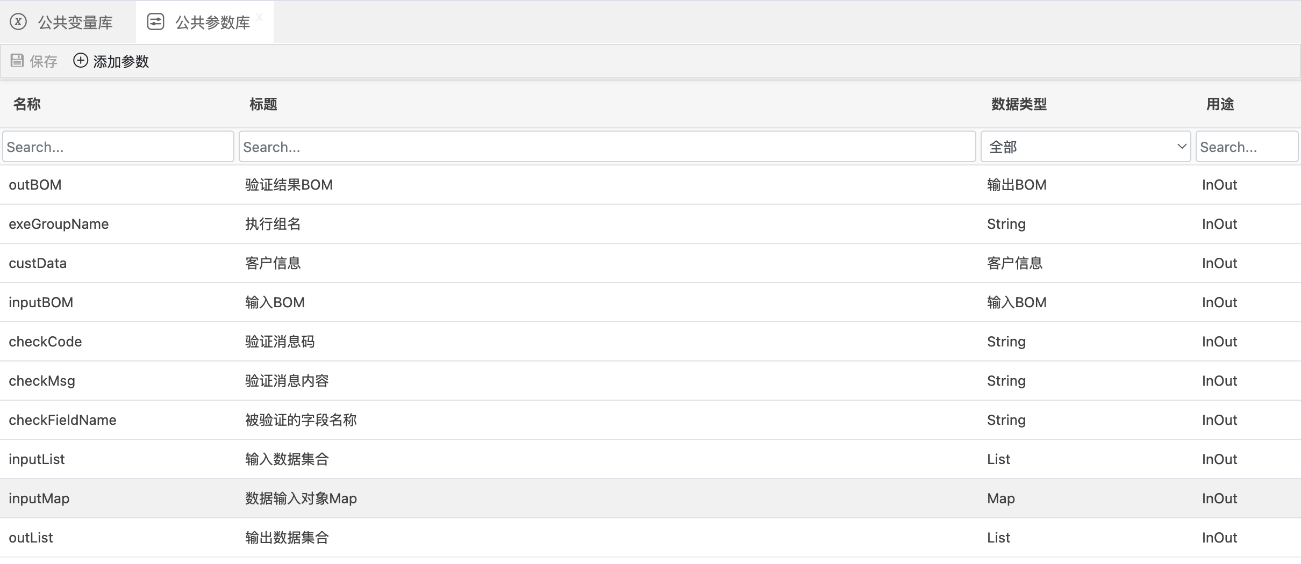1301x564 pixels.
Task: Focus the 标题 search field
Action: pos(607,147)
